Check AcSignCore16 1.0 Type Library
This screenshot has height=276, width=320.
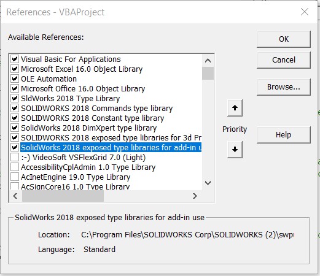(x=15, y=186)
